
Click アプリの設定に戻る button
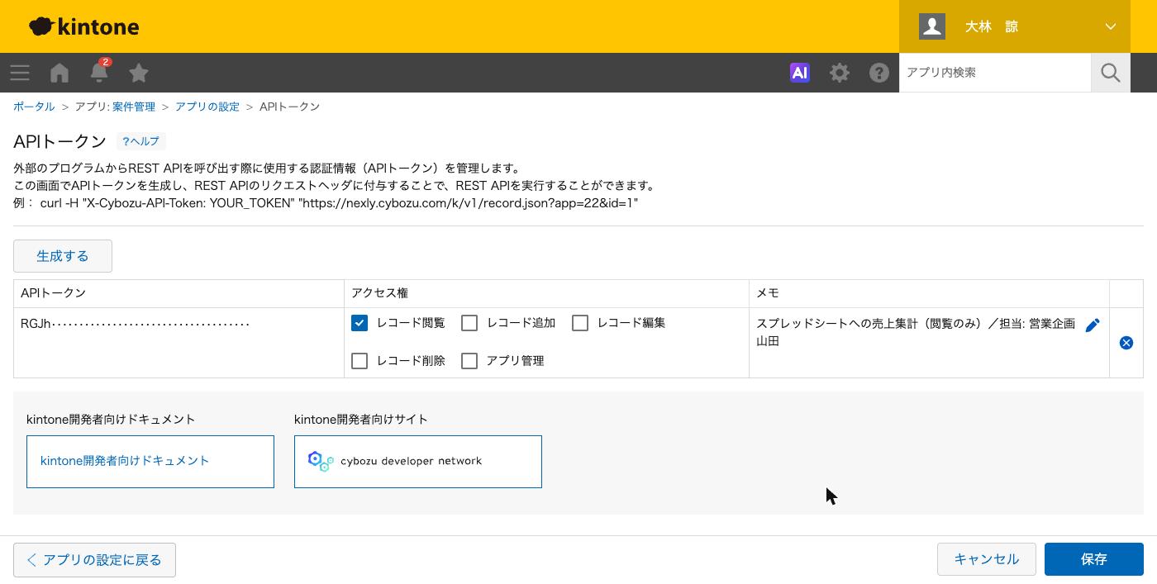coord(94,560)
